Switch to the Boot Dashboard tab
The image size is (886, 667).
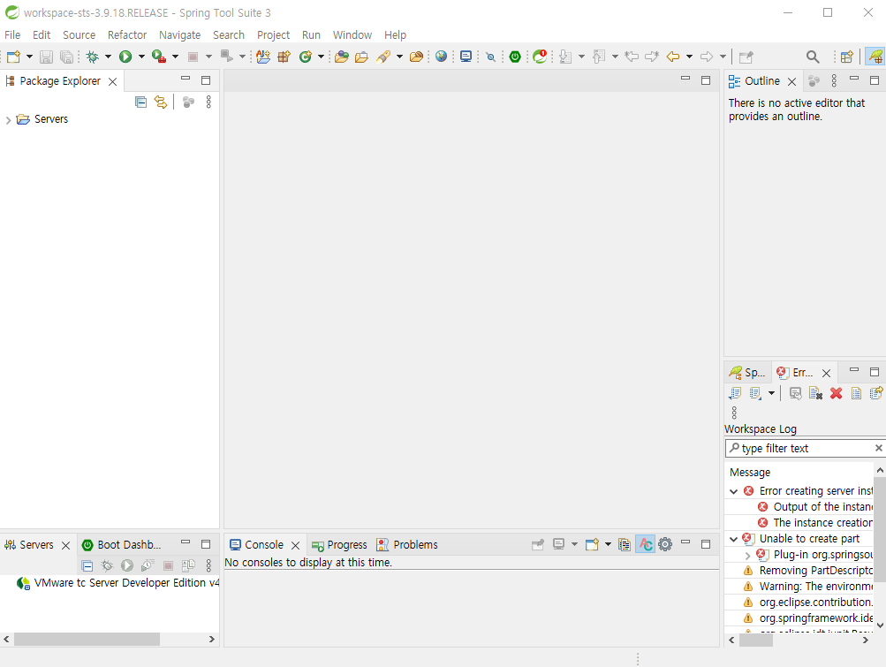[122, 545]
